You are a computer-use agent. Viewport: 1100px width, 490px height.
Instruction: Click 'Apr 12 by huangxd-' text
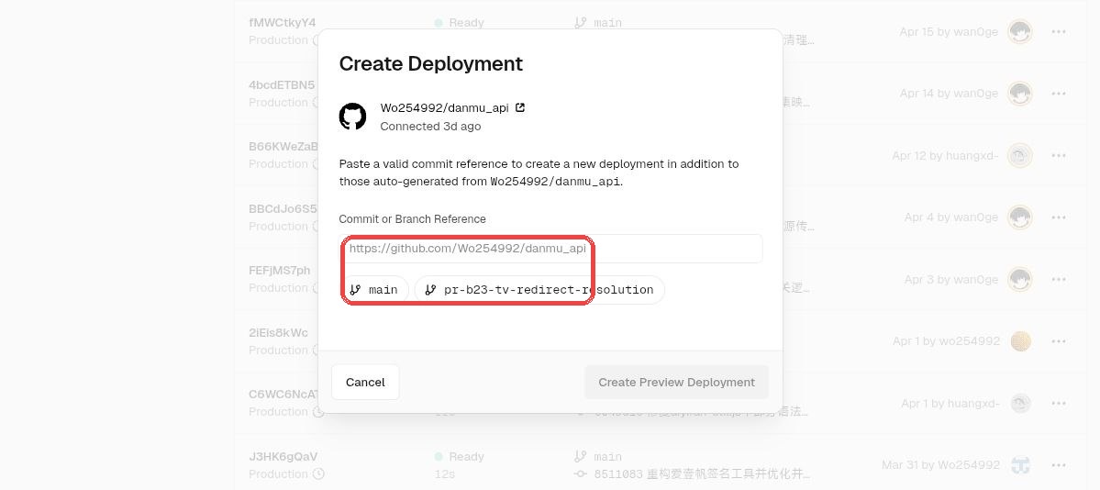[945, 155]
